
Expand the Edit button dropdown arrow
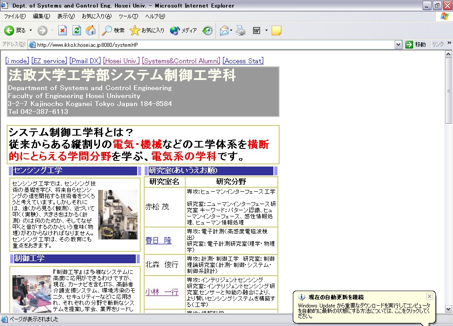(x=266, y=30)
